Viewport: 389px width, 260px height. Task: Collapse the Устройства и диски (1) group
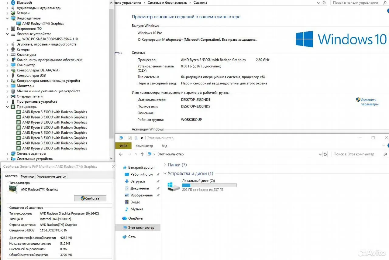[165, 174]
